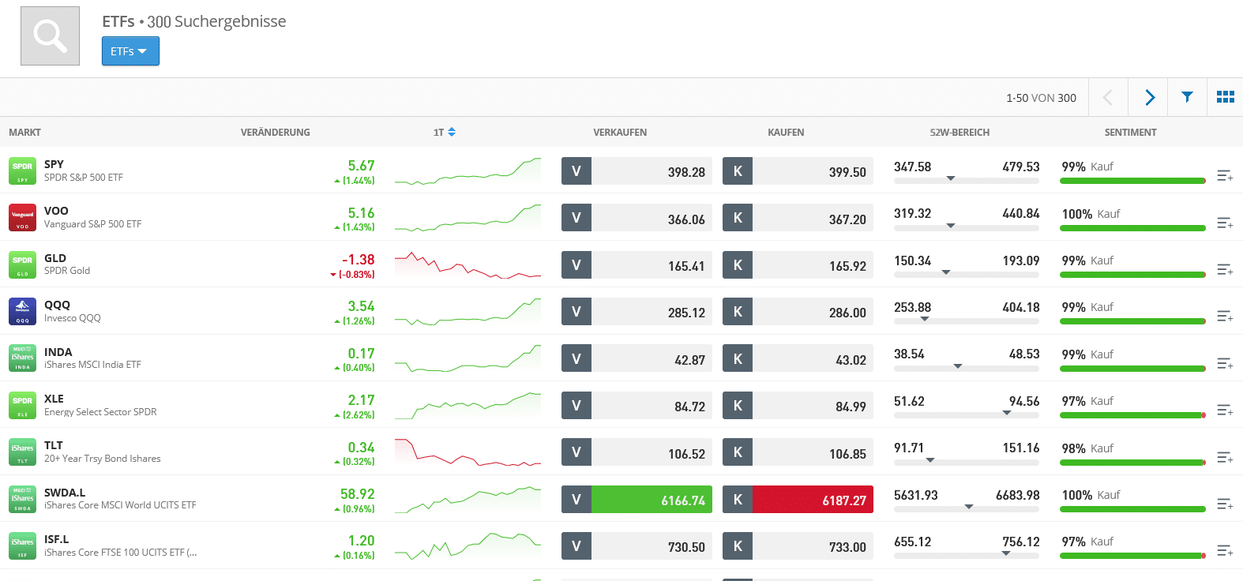1243x581 pixels.
Task: Open the QQQ Invesco logo icon
Action: 22,312
